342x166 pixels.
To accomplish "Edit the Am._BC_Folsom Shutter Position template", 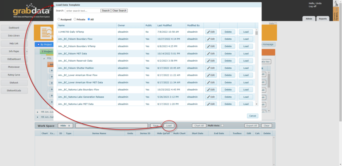I will pos(211,68).
